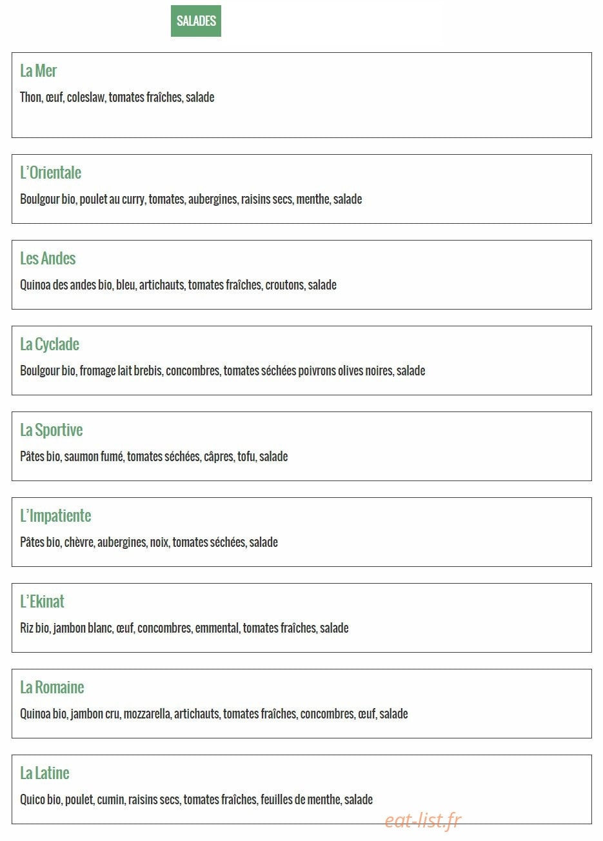The image size is (603, 841).
Task: Click the fromage lait brebis ingredients line
Action: [x=222, y=371]
